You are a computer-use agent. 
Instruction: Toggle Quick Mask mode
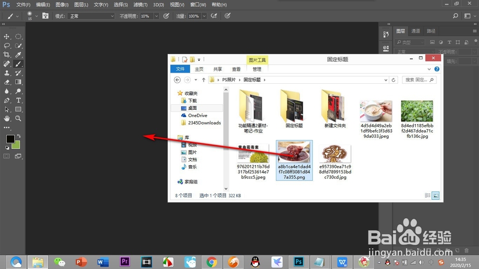pyautogui.click(x=6, y=157)
